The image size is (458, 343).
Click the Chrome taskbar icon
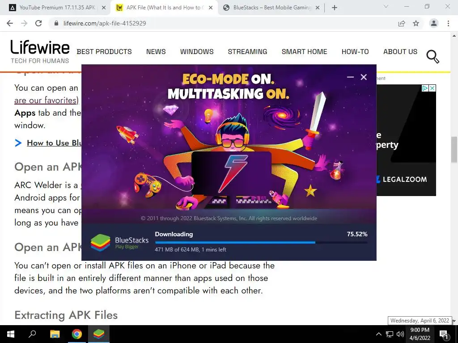coord(77,334)
